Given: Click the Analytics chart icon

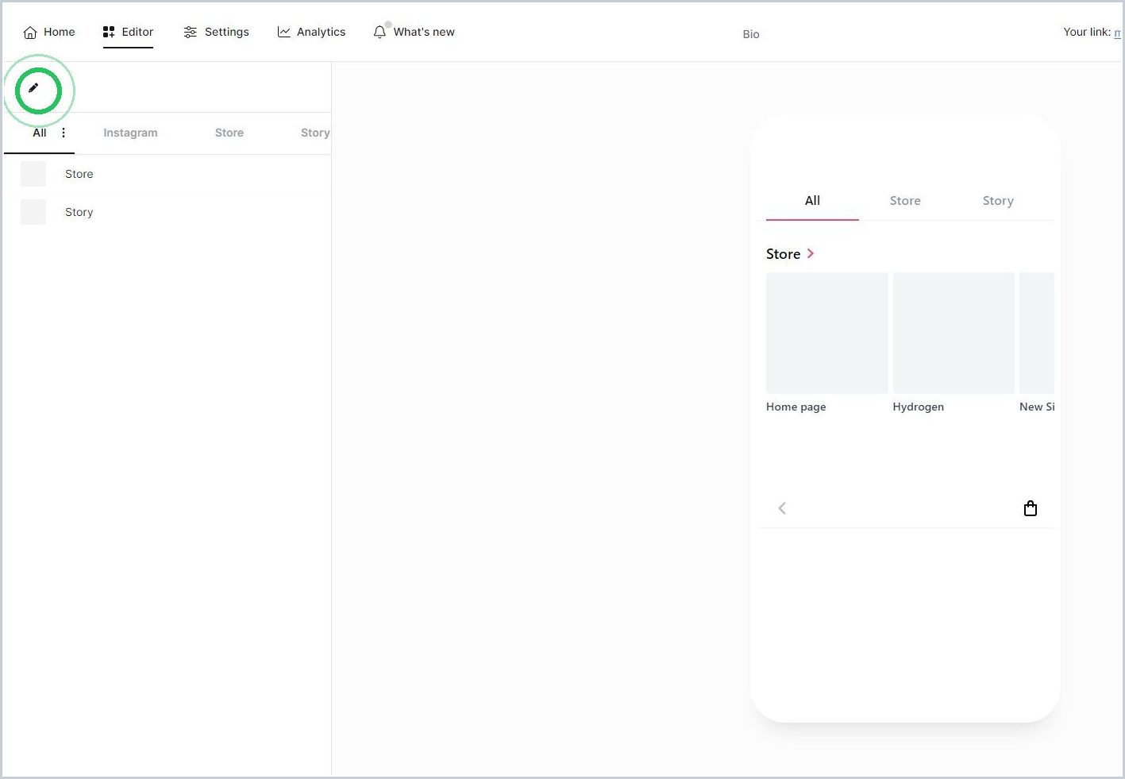Looking at the screenshot, I should (x=283, y=32).
